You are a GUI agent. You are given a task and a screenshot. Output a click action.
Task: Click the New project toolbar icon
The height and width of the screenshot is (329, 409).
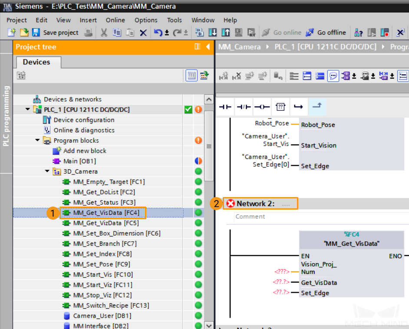(x=11, y=32)
